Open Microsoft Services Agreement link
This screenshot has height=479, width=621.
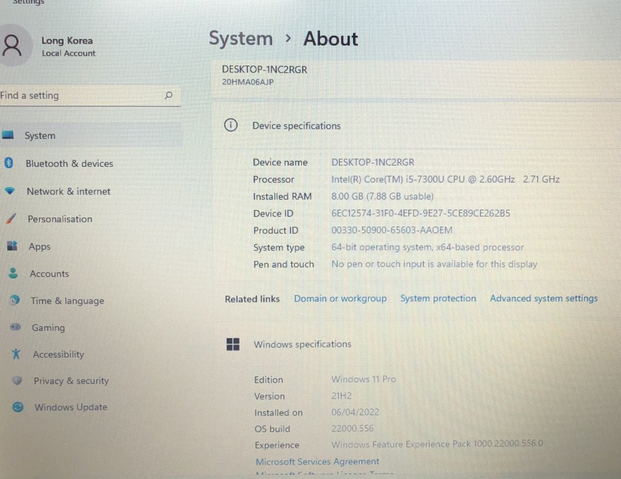[317, 461]
